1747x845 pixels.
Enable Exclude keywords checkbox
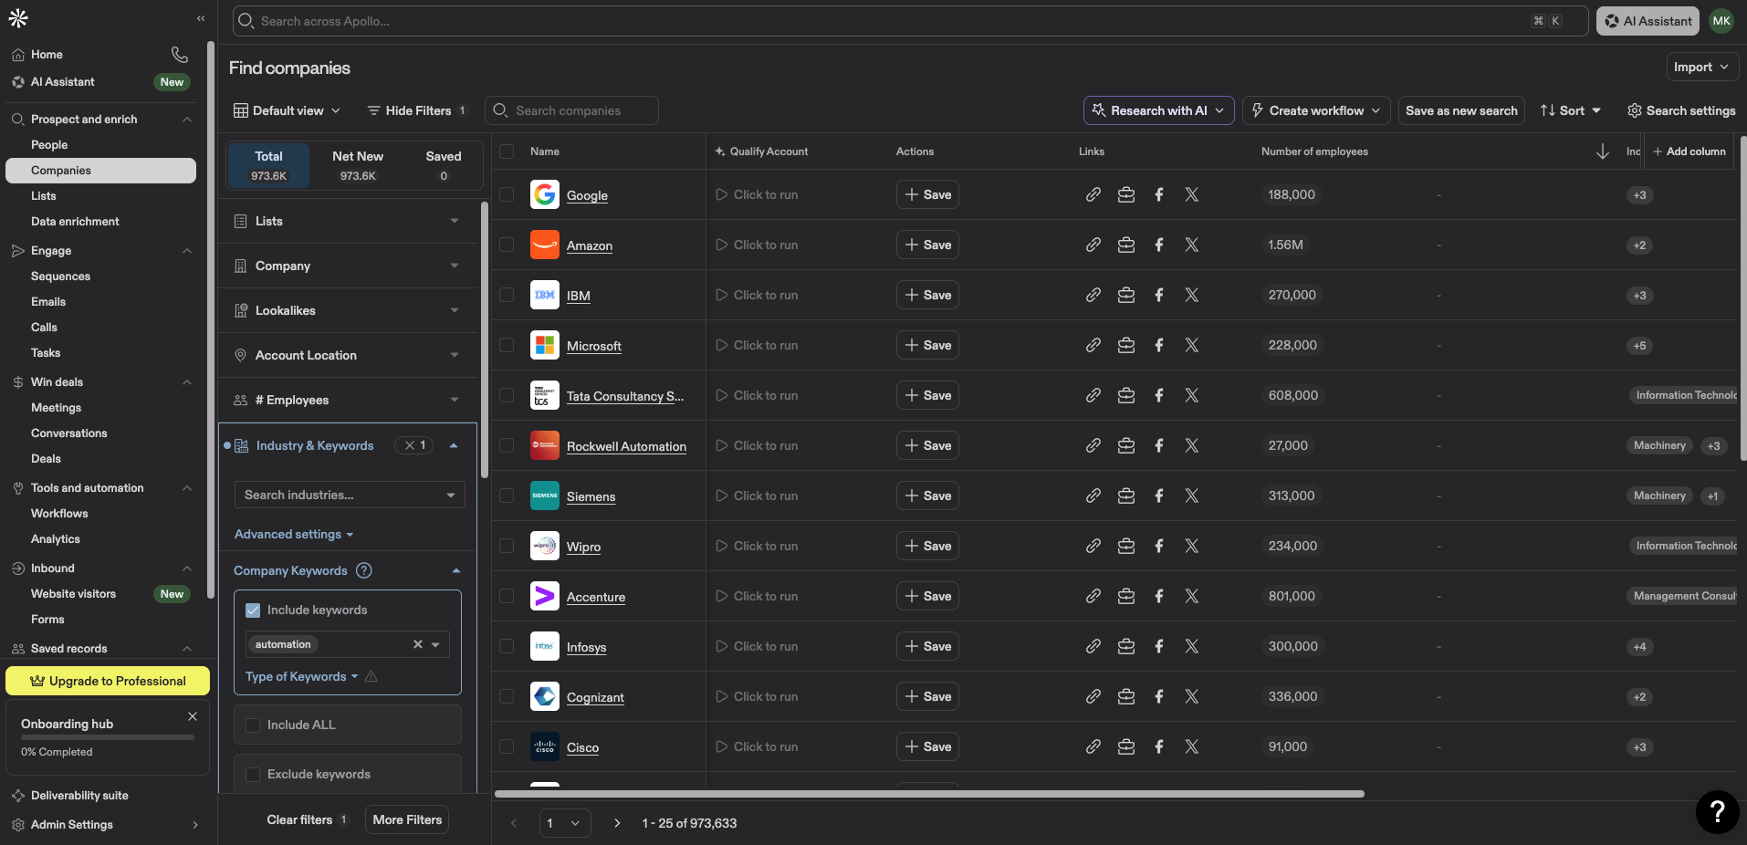tap(253, 775)
